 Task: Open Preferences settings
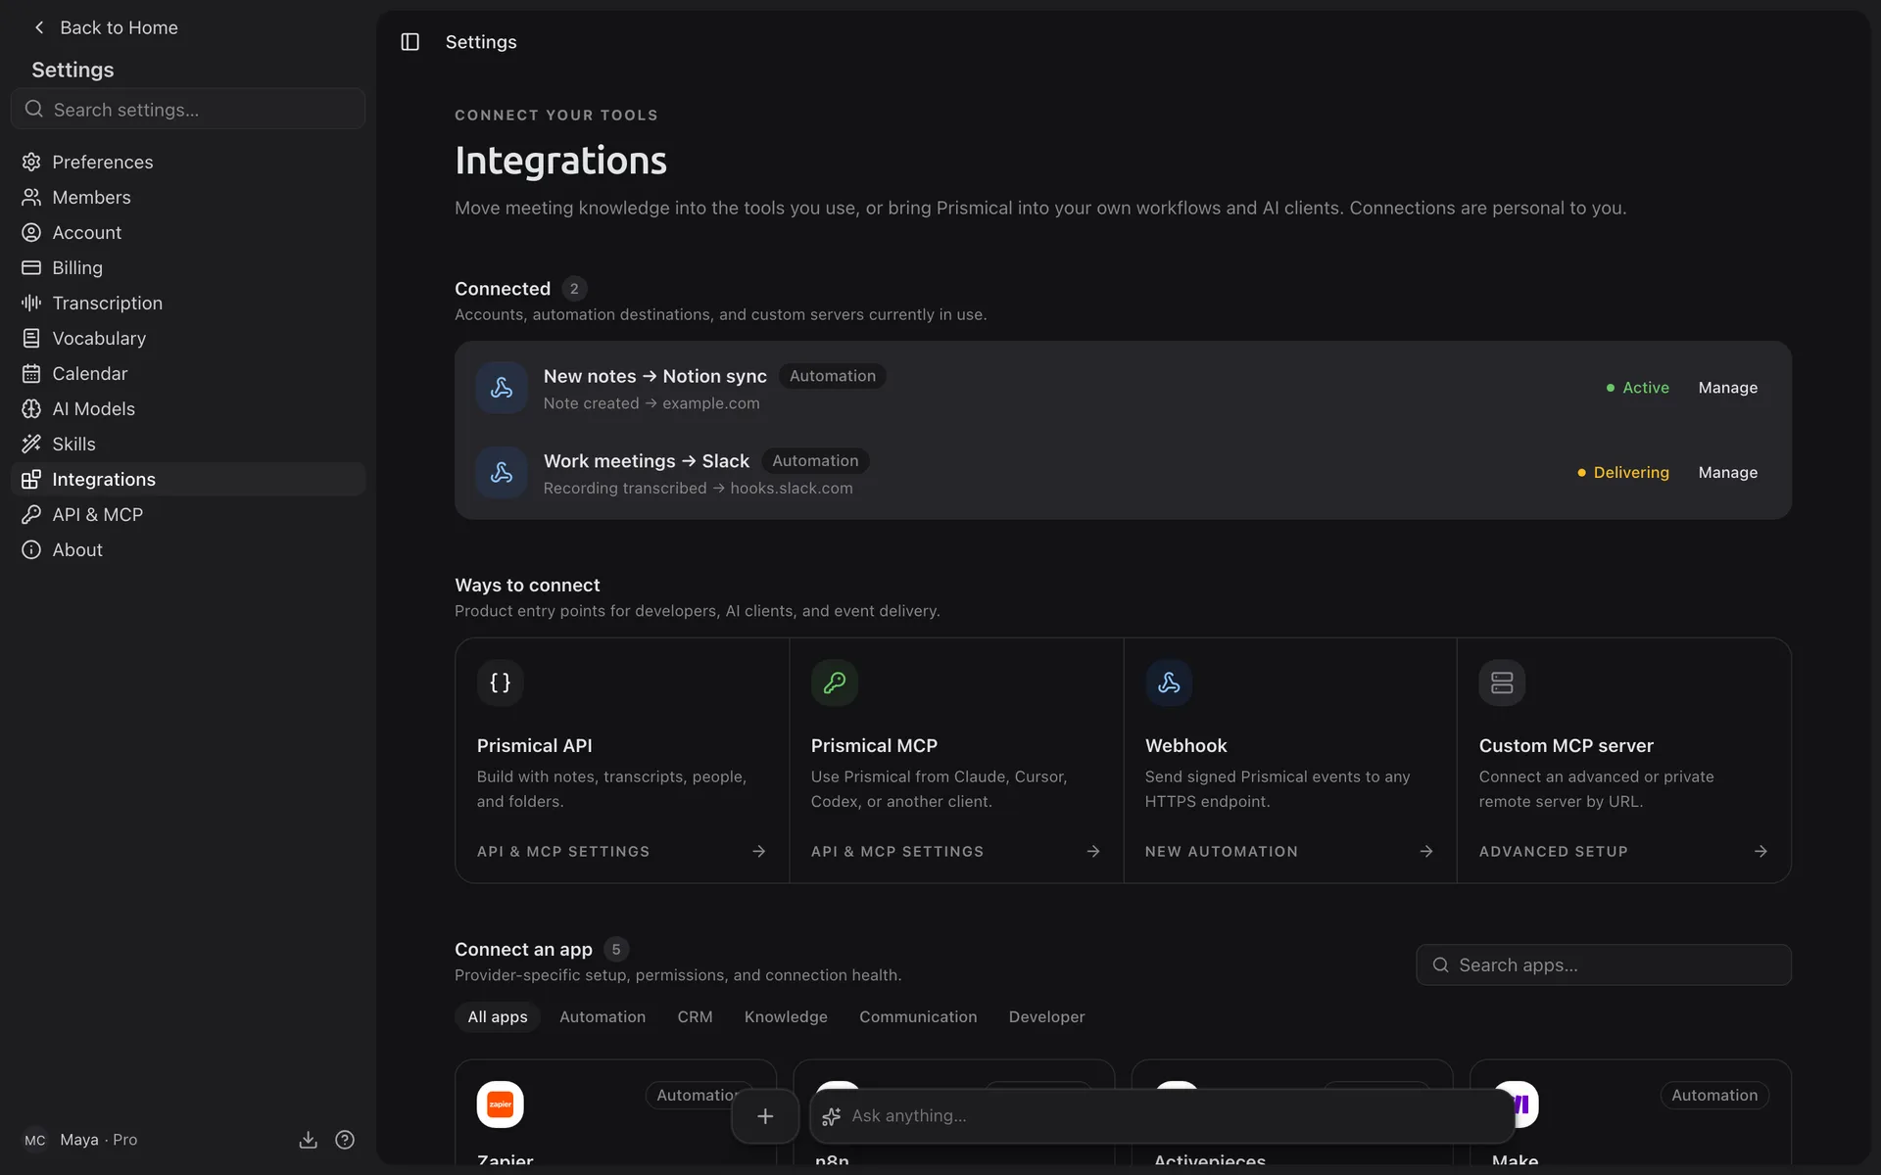click(x=188, y=162)
